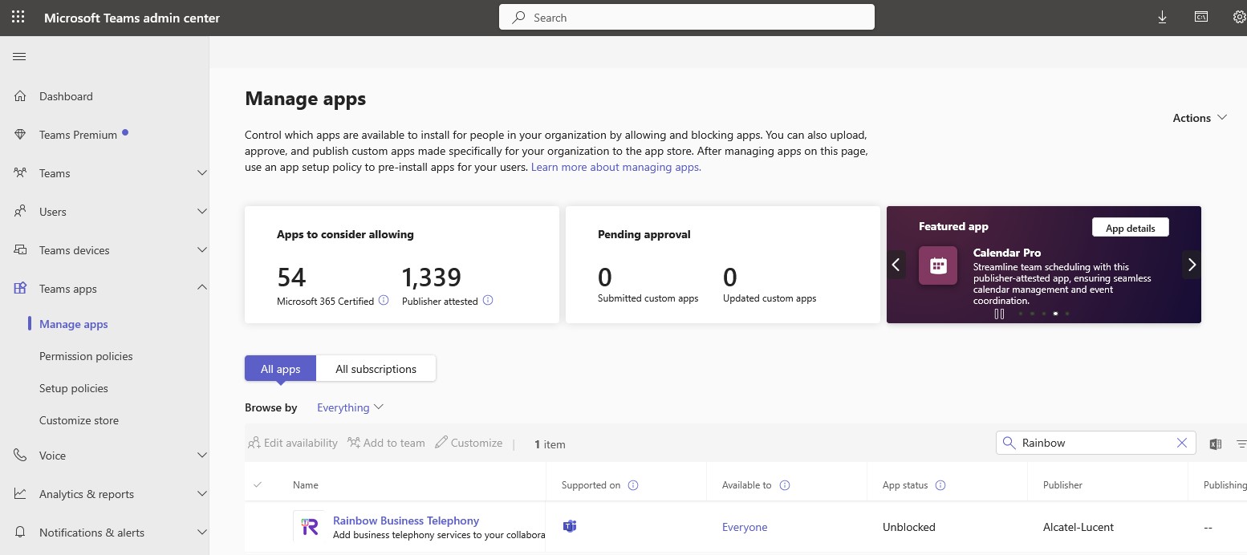Click the Teams icon in Supported on column
The image size is (1247, 555).
coord(570,526)
